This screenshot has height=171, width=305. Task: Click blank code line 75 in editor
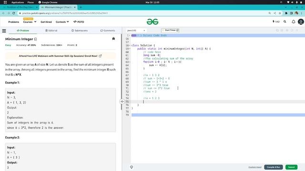218,102
